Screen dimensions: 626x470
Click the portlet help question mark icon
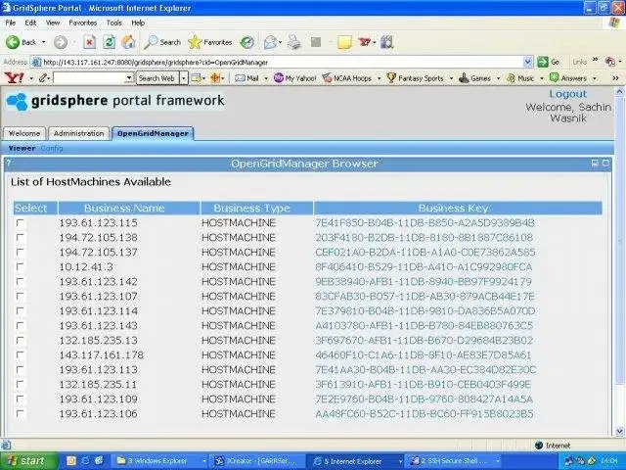coord(9,163)
